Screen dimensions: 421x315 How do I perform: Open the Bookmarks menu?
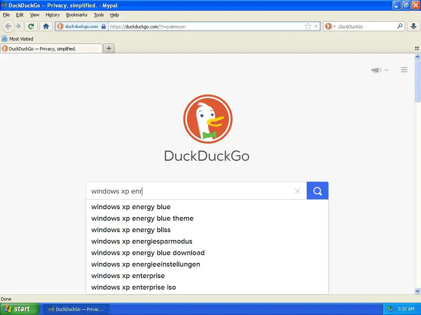tap(76, 15)
